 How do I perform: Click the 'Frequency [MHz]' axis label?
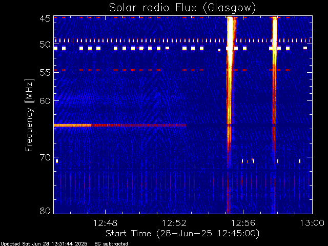[29, 115]
